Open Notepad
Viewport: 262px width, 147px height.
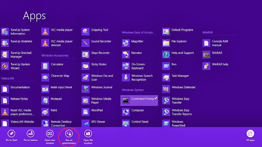point(52,101)
